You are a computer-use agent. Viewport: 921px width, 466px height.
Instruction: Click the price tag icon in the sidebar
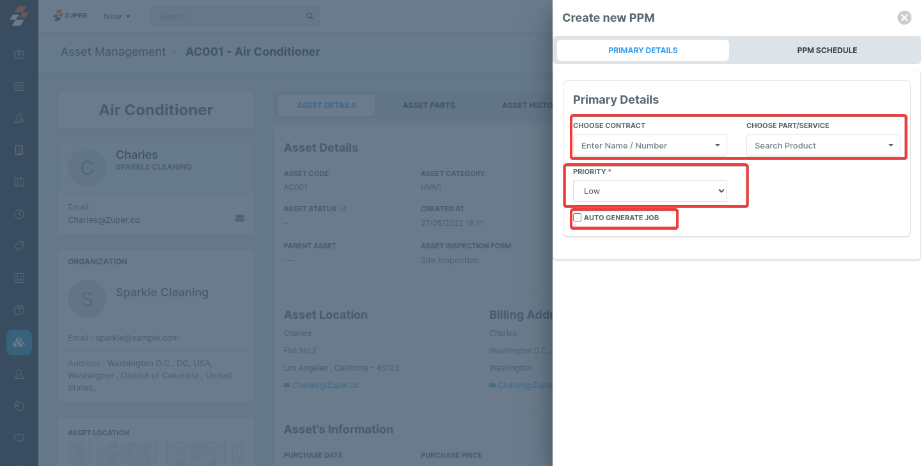click(x=19, y=246)
